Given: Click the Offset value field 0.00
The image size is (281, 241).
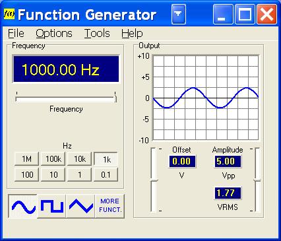Looking at the screenshot, I should [x=182, y=161].
